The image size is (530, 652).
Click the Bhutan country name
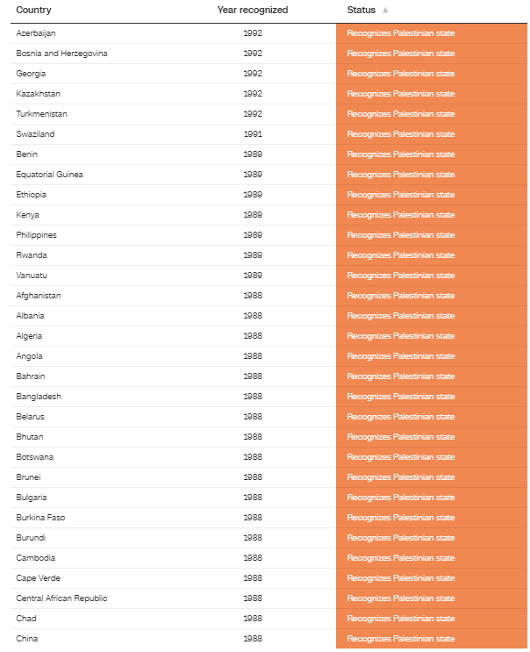(x=30, y=437)
